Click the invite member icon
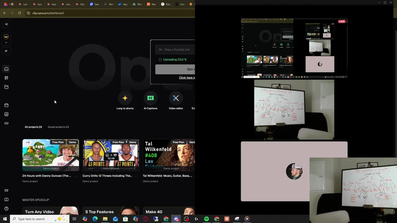 pyautogui.click(x=6, y=51)
